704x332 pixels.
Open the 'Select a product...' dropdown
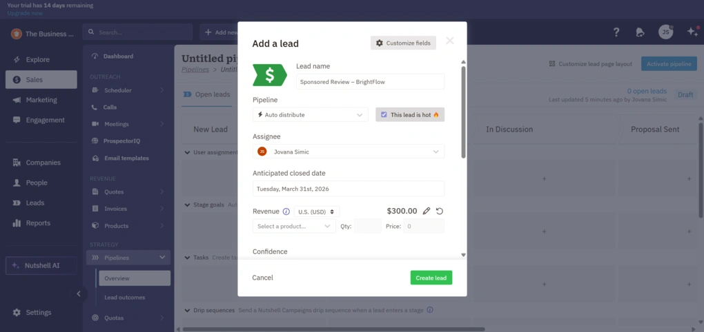(x=294, y=226)
